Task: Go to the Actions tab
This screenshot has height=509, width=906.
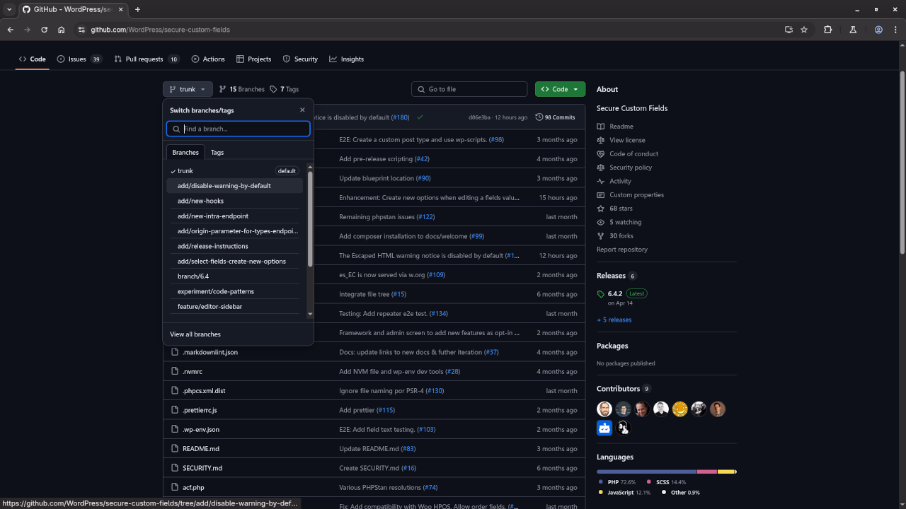Action: pyautogui.click(x=208, y=59)
